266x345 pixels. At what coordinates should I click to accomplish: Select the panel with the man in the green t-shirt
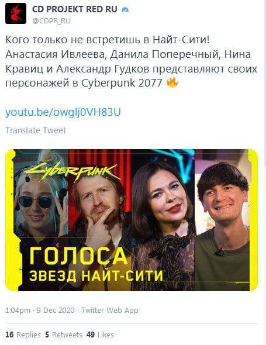pyautogui.click(x=223, y=220)
